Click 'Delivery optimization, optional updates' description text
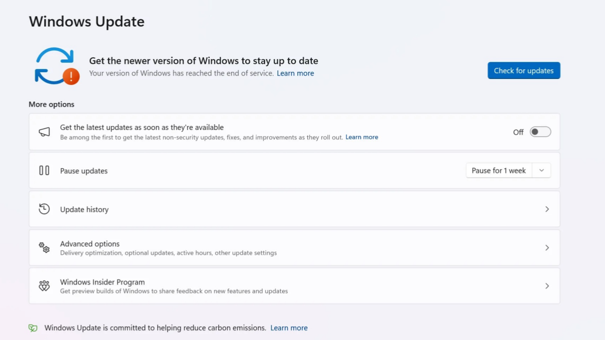Screen dimensions: 605x340 pyautogui.click(x=168, y=253)
